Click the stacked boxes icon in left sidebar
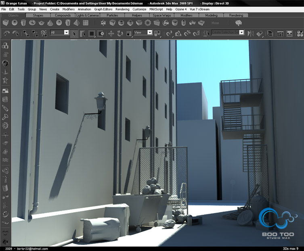304x251 pixels. point(5,45)
